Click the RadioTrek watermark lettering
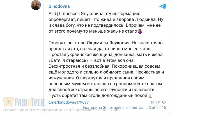 coord(29,102)
